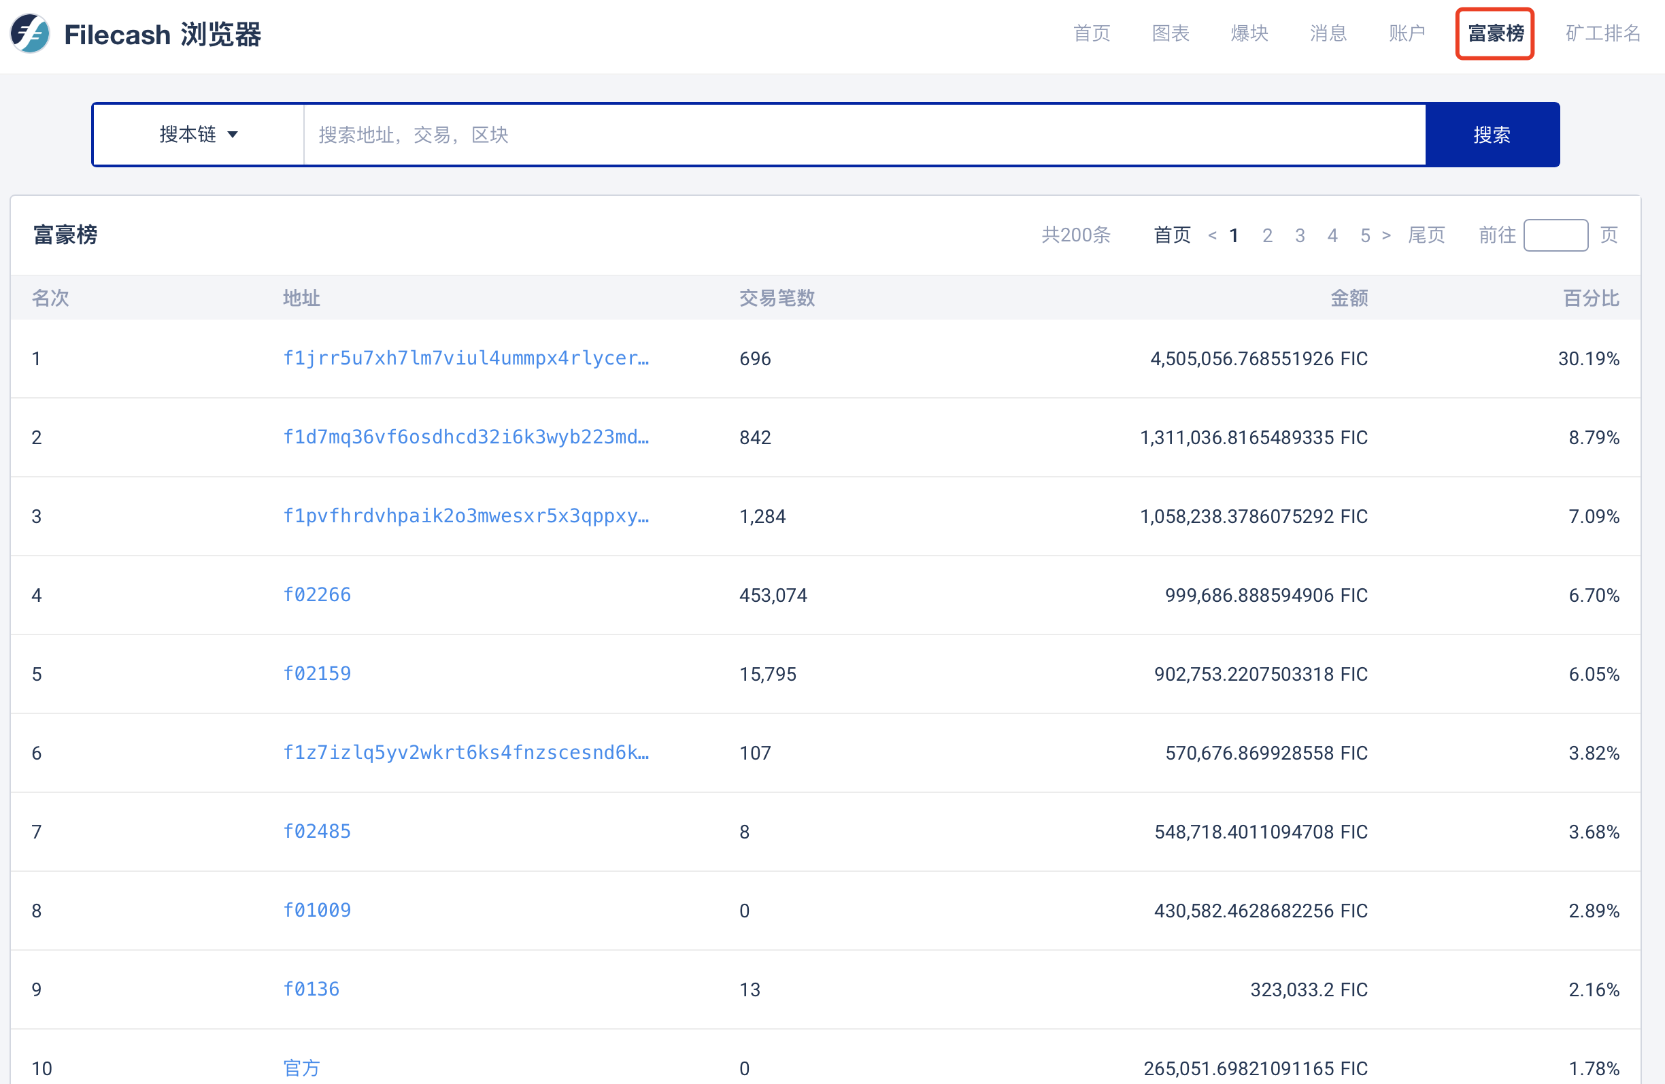Select amount 570,676.869928558 FIC
Viewport: 1665px width, 1084px height.
1266,753
